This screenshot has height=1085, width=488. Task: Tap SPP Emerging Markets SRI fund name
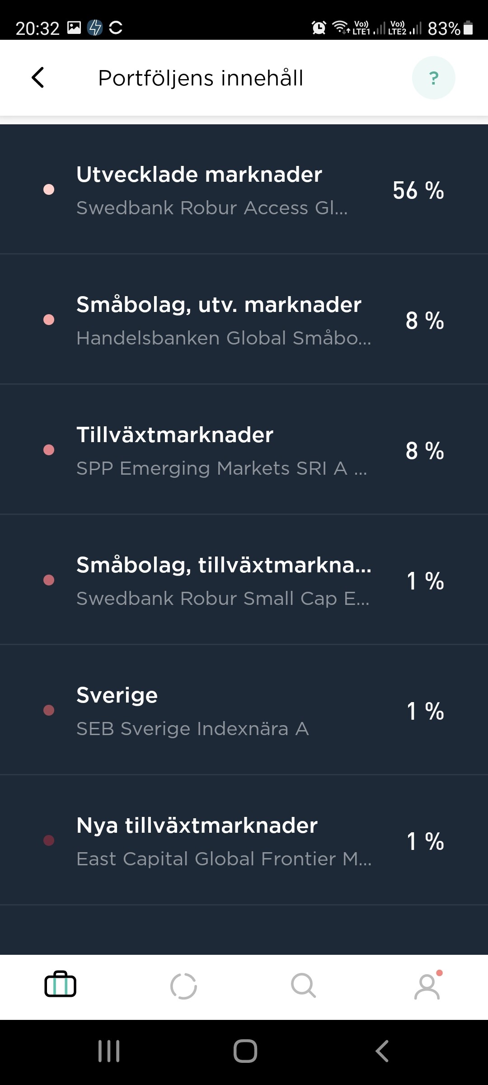221,468
